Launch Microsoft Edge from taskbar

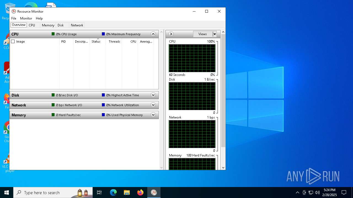point(113,193)
